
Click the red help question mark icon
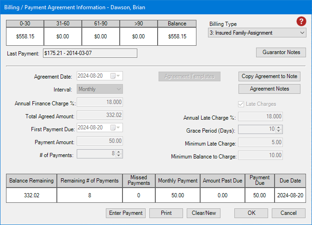(x=301, y=22)
